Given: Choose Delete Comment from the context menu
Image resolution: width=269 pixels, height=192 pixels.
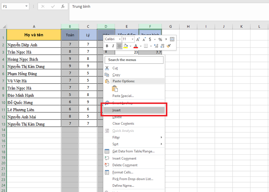Looking at the screenshot, I should pyautogui.click(x=134, y=165).
